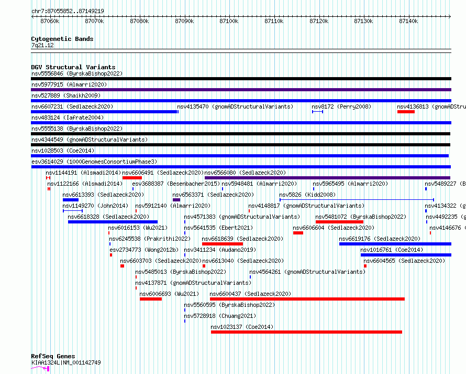Click nsv4148817 (gnomADStructuralVariants) label
The width and height of the screenshot is (466, 374).
pyautogui.click(x=306, y=206)
